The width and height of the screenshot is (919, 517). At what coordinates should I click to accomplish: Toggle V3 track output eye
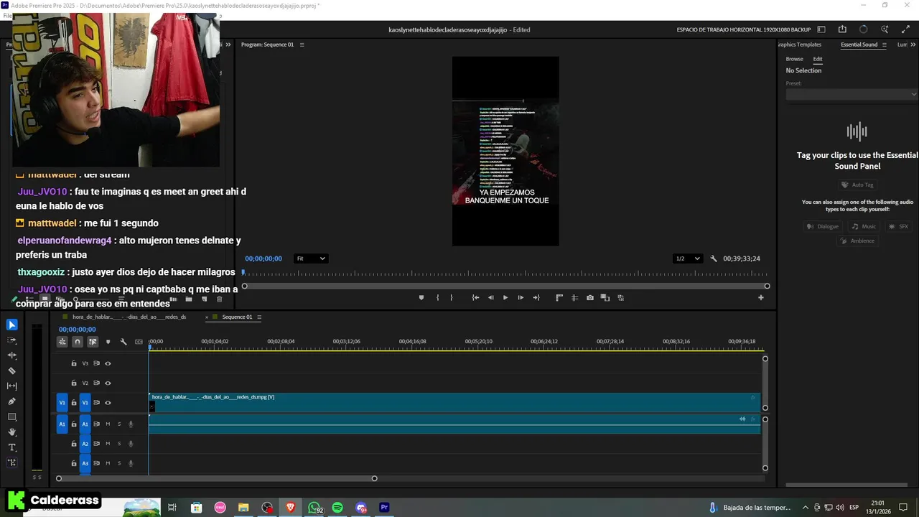pos(108,363)
